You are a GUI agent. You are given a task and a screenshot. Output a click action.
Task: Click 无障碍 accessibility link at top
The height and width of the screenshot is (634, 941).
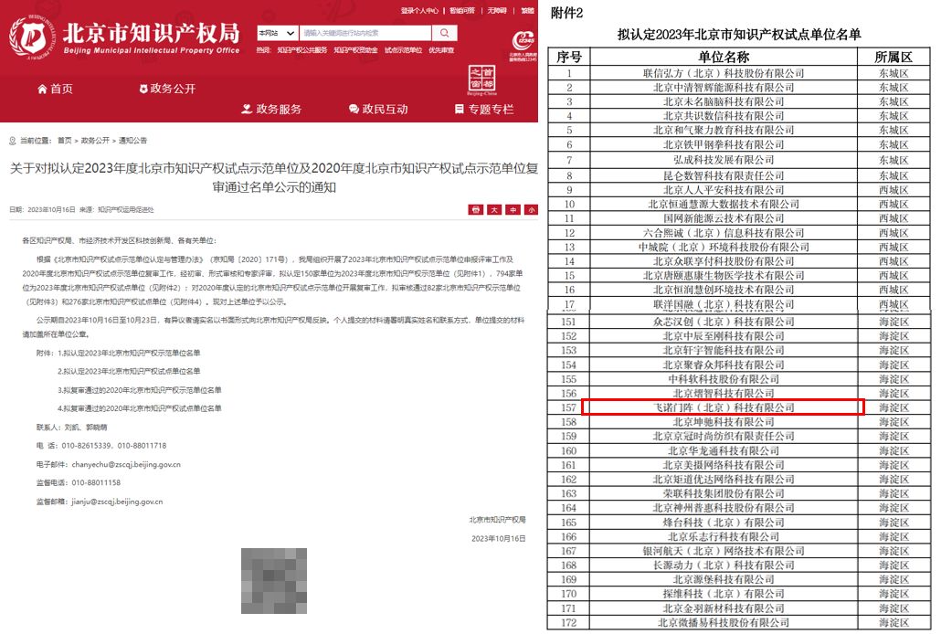click(x=497, y=11)
